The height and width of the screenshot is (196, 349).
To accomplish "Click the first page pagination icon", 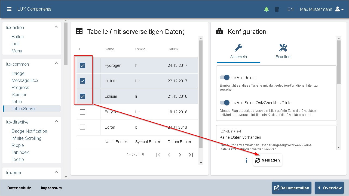I will [158, 154].
